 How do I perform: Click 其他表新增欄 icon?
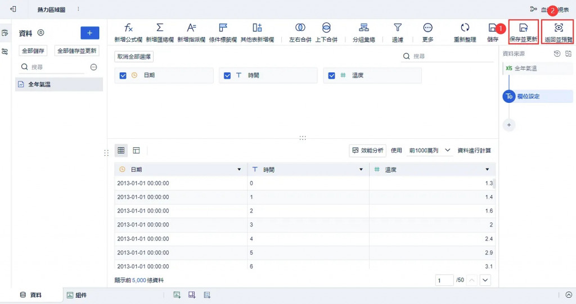257,28
